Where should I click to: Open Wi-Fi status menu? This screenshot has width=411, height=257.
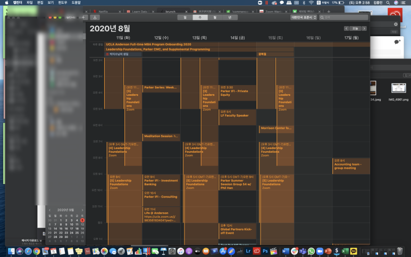311,3
